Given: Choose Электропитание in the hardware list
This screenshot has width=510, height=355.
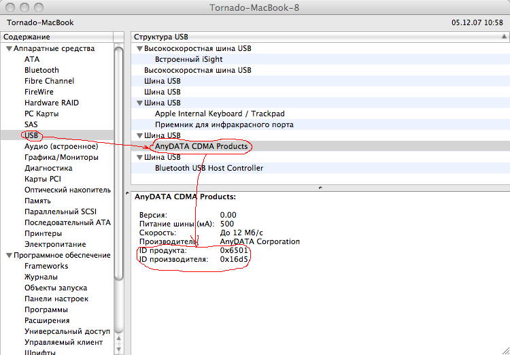Looking at the screenshot, I should (x=55, y=244).
